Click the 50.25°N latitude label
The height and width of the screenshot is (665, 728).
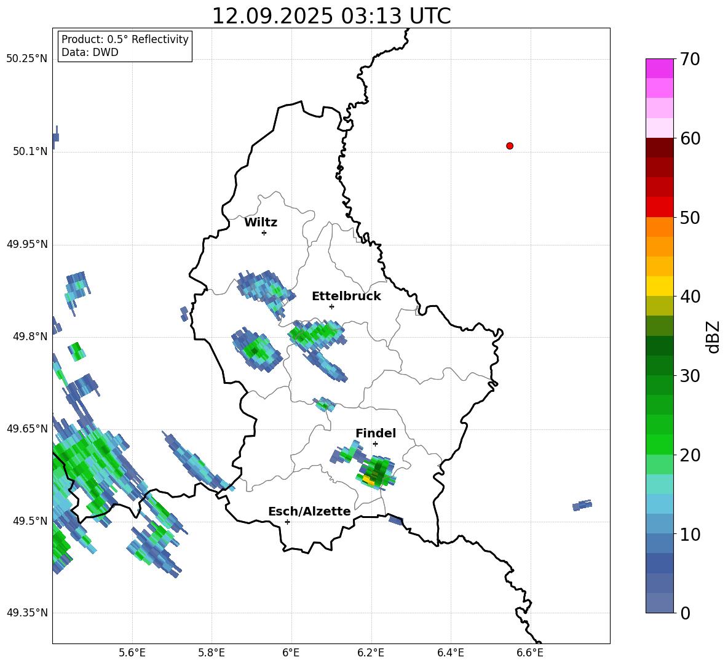27,59
